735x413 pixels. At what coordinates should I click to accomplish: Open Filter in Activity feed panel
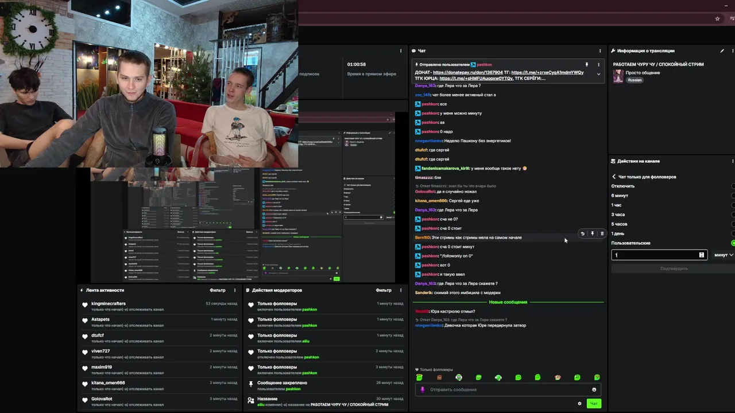tap(218, 290)
